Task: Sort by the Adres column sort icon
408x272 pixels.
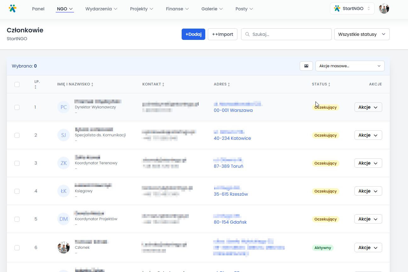Action: 229,84
